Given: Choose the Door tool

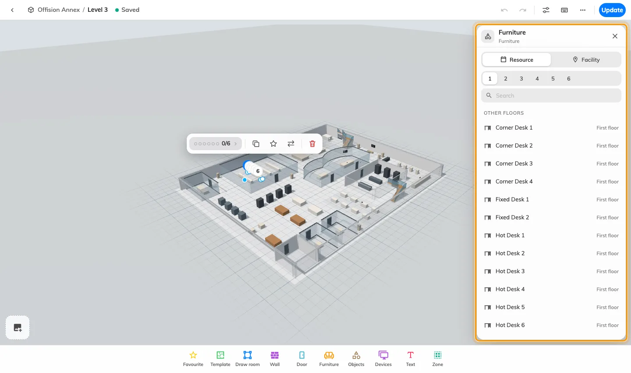Looking at the screenshot, I should [x=302, y=359].
